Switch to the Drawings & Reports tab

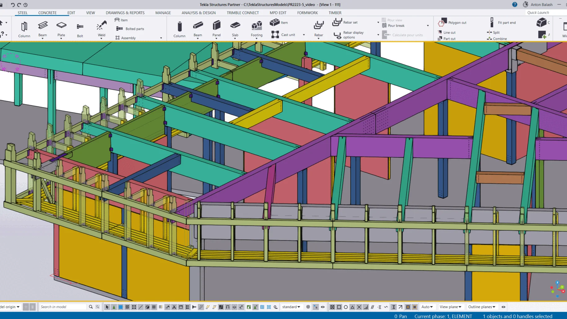125,13
